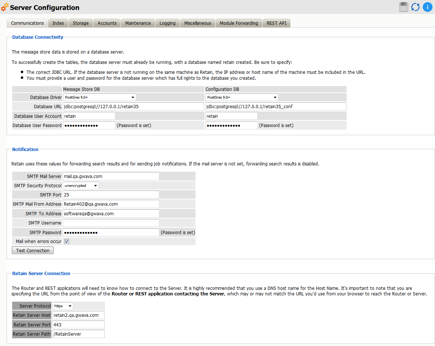Screen dimensions: 435x346
Task: Expand SMTP Security Protocol dropdown
Action: [81, 185]
